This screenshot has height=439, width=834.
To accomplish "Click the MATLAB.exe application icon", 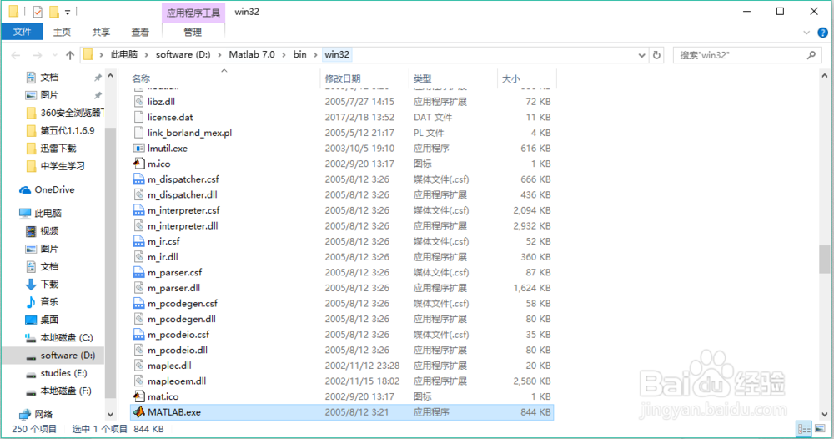I will pyautogui.click(x=138, y=411).
